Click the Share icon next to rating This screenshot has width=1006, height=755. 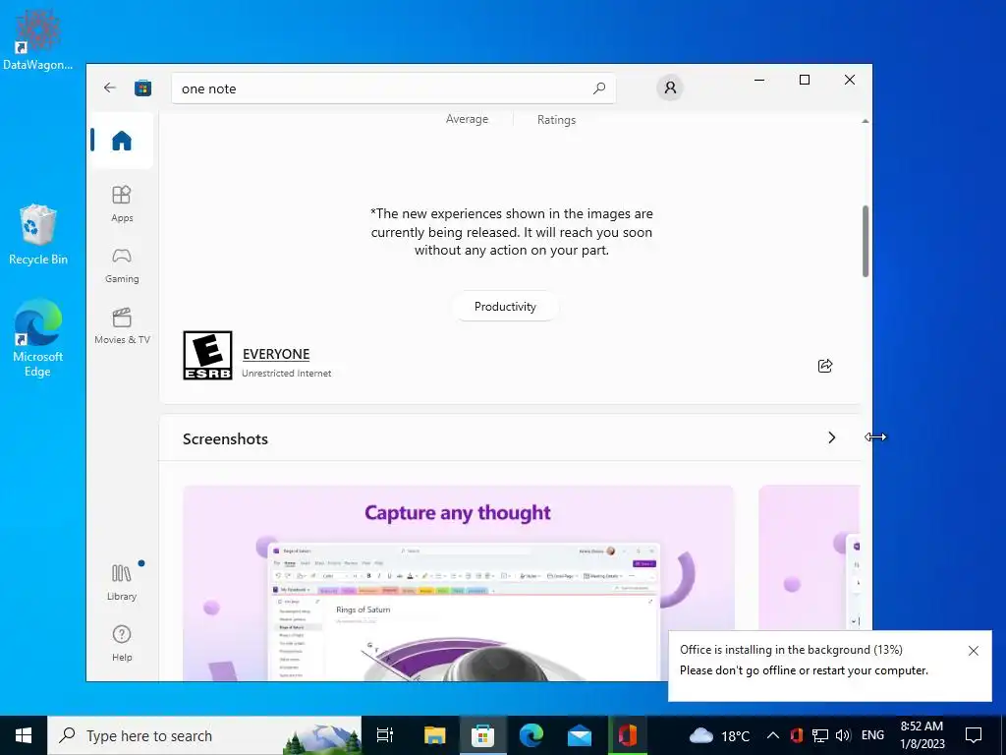[x=825, y=366]
